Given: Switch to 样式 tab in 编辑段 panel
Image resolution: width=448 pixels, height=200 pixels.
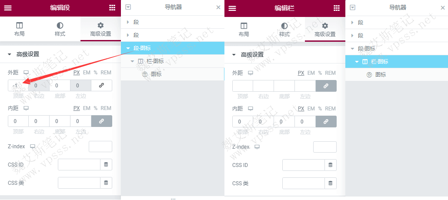Looking at the screenshot, I should tap(60, 30).
